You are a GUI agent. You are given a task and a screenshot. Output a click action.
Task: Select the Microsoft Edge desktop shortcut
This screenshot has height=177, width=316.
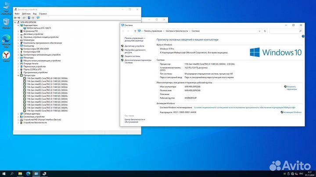(6, 41)
